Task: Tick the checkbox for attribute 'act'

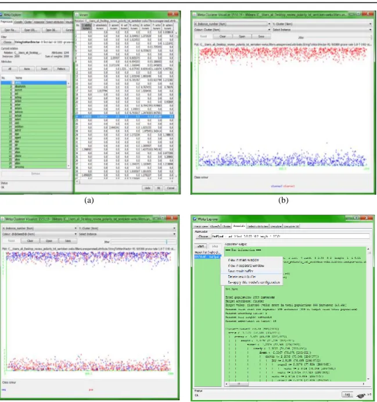Action: [x=13, y=94]
